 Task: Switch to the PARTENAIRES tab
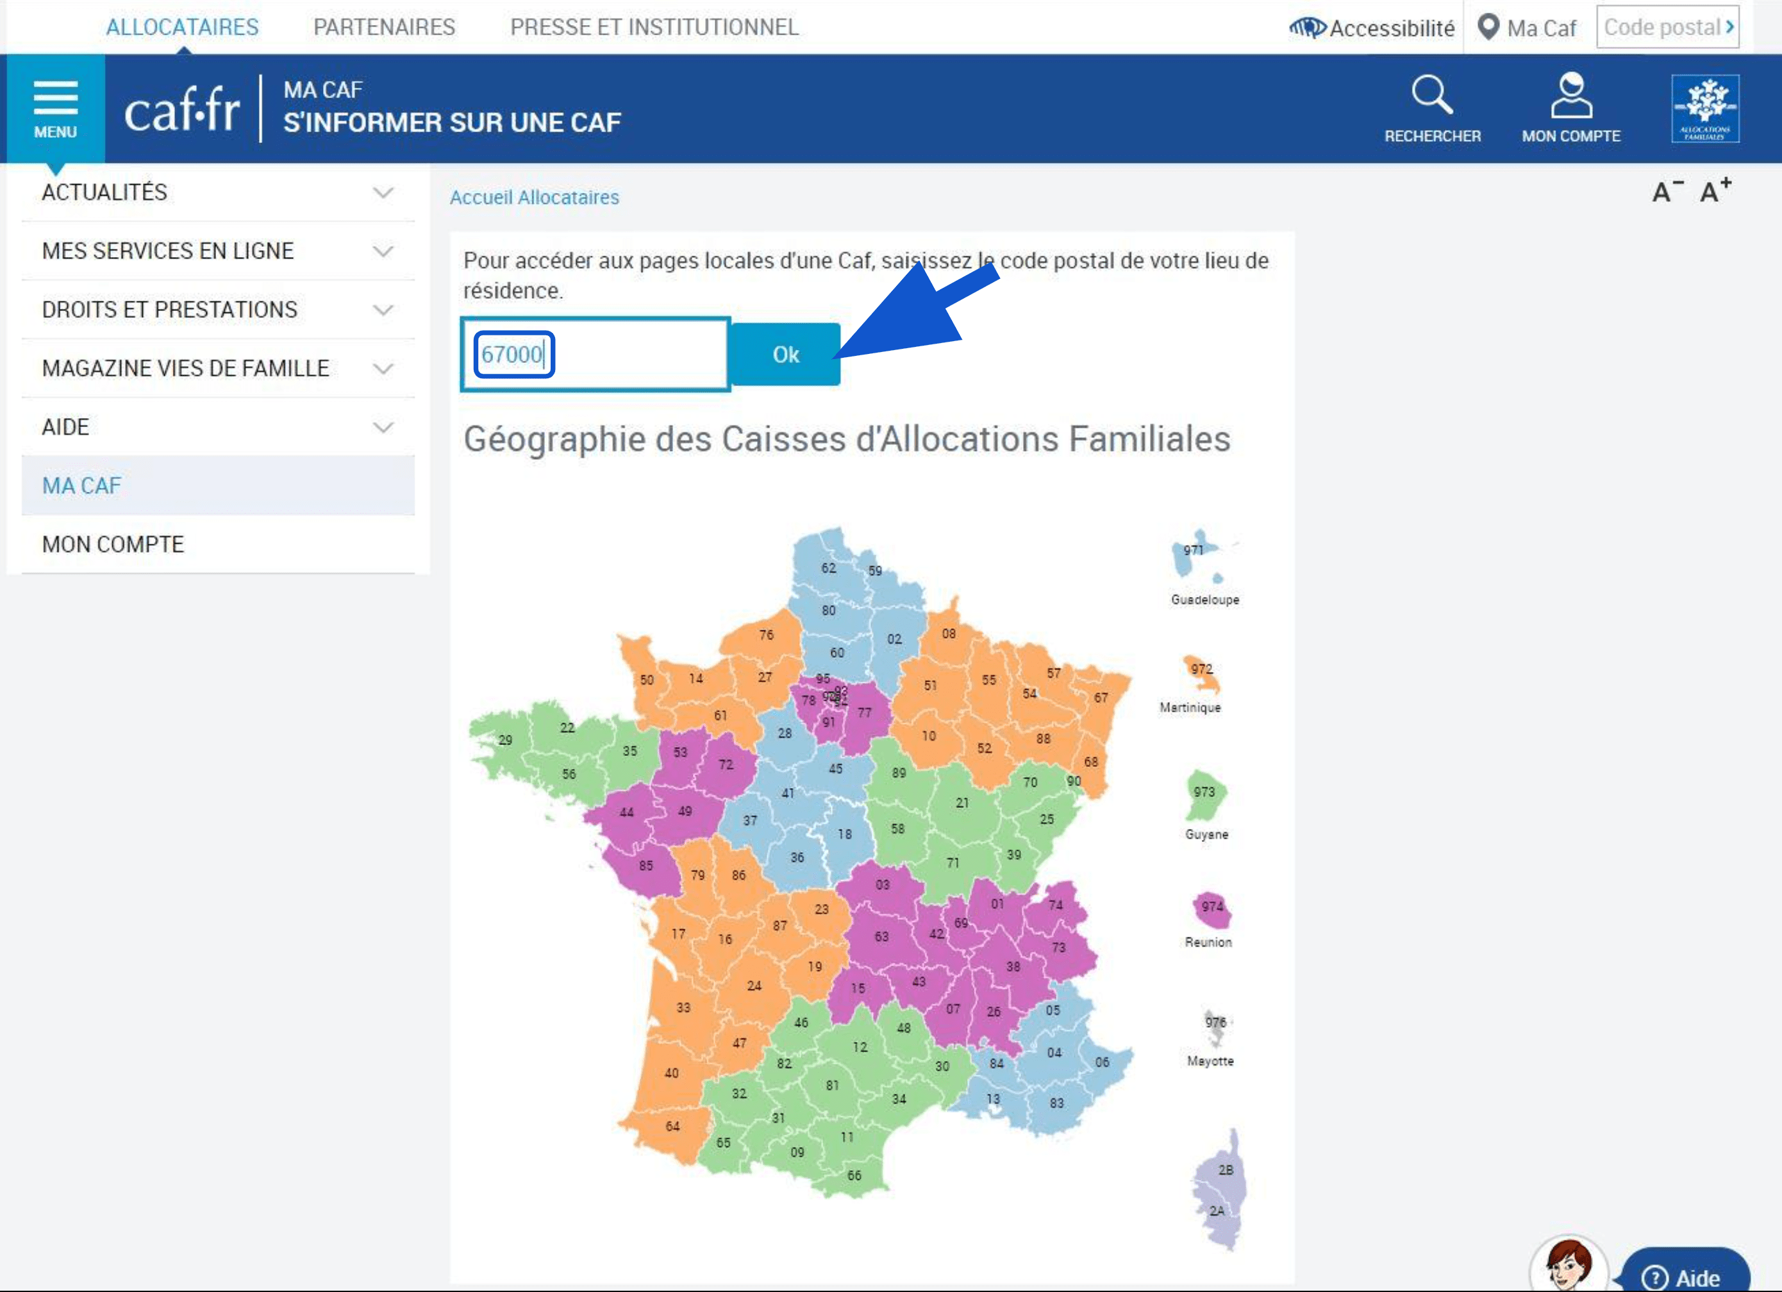(x=384, y=27)
